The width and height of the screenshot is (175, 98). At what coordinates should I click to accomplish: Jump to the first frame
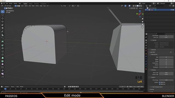coord(69,87)
